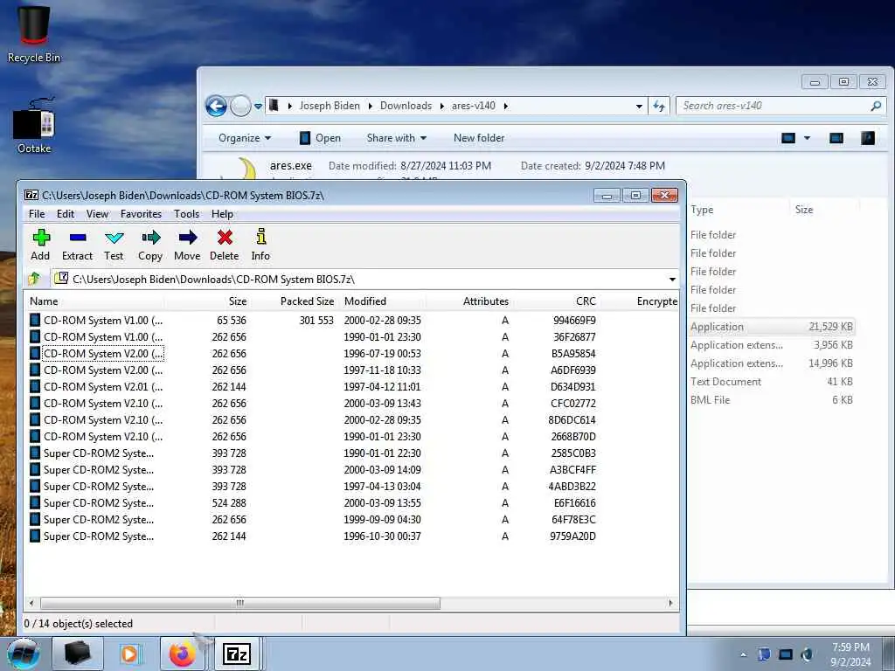Expand arrow after ares-v140 breadcrumb

coord(506,106)
